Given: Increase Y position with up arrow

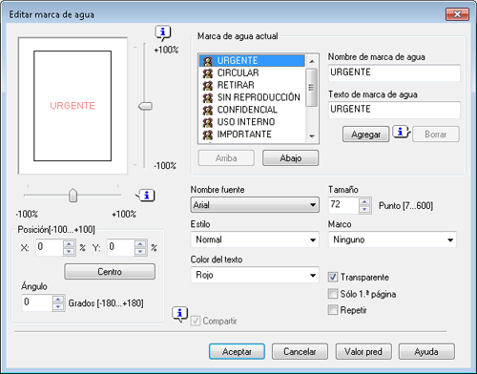Looking at the screenshot, I should coord(140,244).
